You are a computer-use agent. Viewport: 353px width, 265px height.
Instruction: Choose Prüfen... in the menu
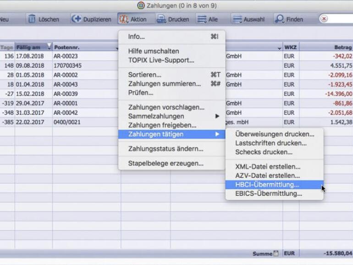click(172, 93)
